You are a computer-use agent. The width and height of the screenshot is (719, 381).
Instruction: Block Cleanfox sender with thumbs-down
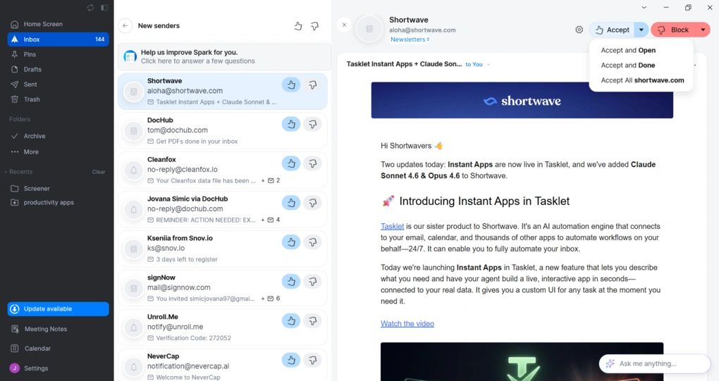click(x=313, y=163)
